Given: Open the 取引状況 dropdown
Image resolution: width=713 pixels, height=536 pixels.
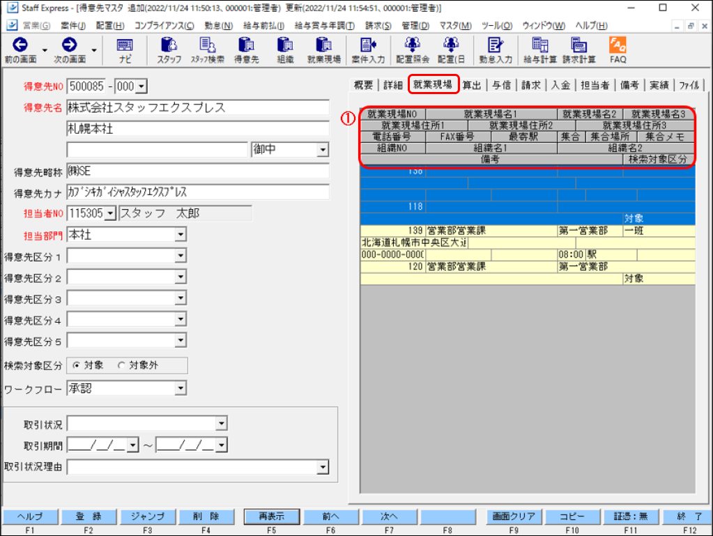Looking at the screenshot, I should point(222,424).
